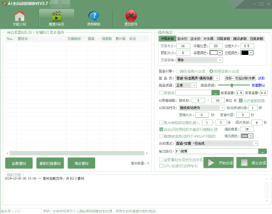Click the 剪掉片尾 seconds field
The width and height of the screenshot is (272, 214).
[243, 115]
